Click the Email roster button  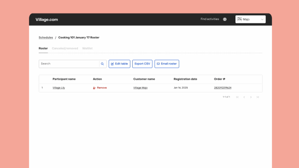click(167, 64)
